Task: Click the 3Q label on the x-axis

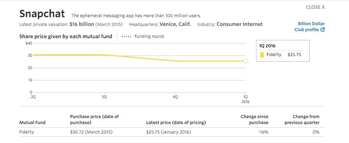Action: point(104,96)
